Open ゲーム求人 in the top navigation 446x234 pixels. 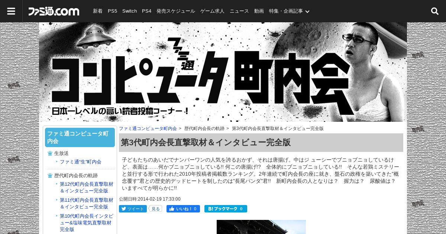tap(212, 11)
